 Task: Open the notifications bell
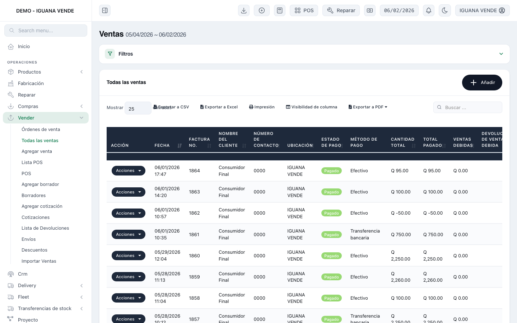pyautogui.click(x=429, y=10)
